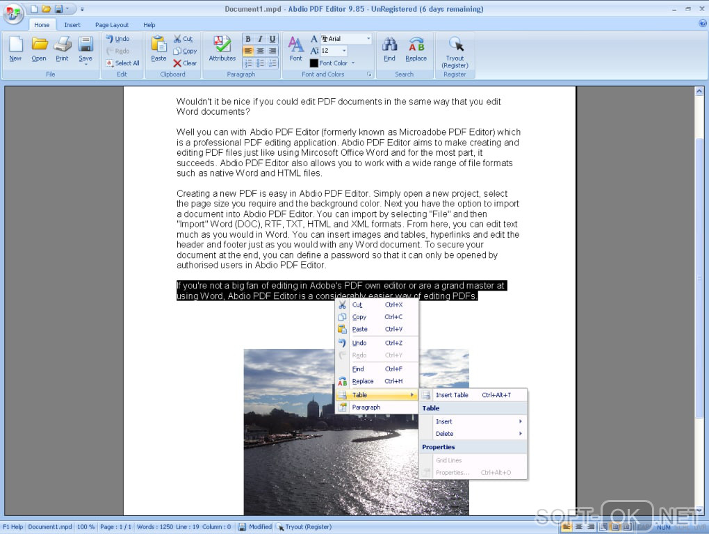The image size is (709, 534).
Task: Choose Find Ctrl+F from the context menu
Action: (x=377, y=369)
